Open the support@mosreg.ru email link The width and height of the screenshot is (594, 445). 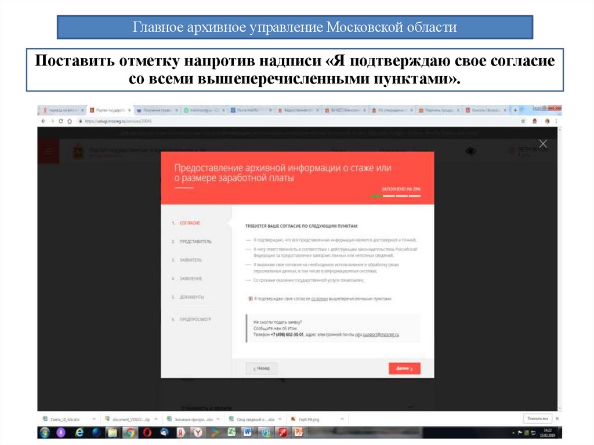click(381, 335)
